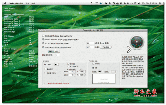Screen dimensions: 166x105
Task: Open the 帮助 menu
Action: [33, 4]
